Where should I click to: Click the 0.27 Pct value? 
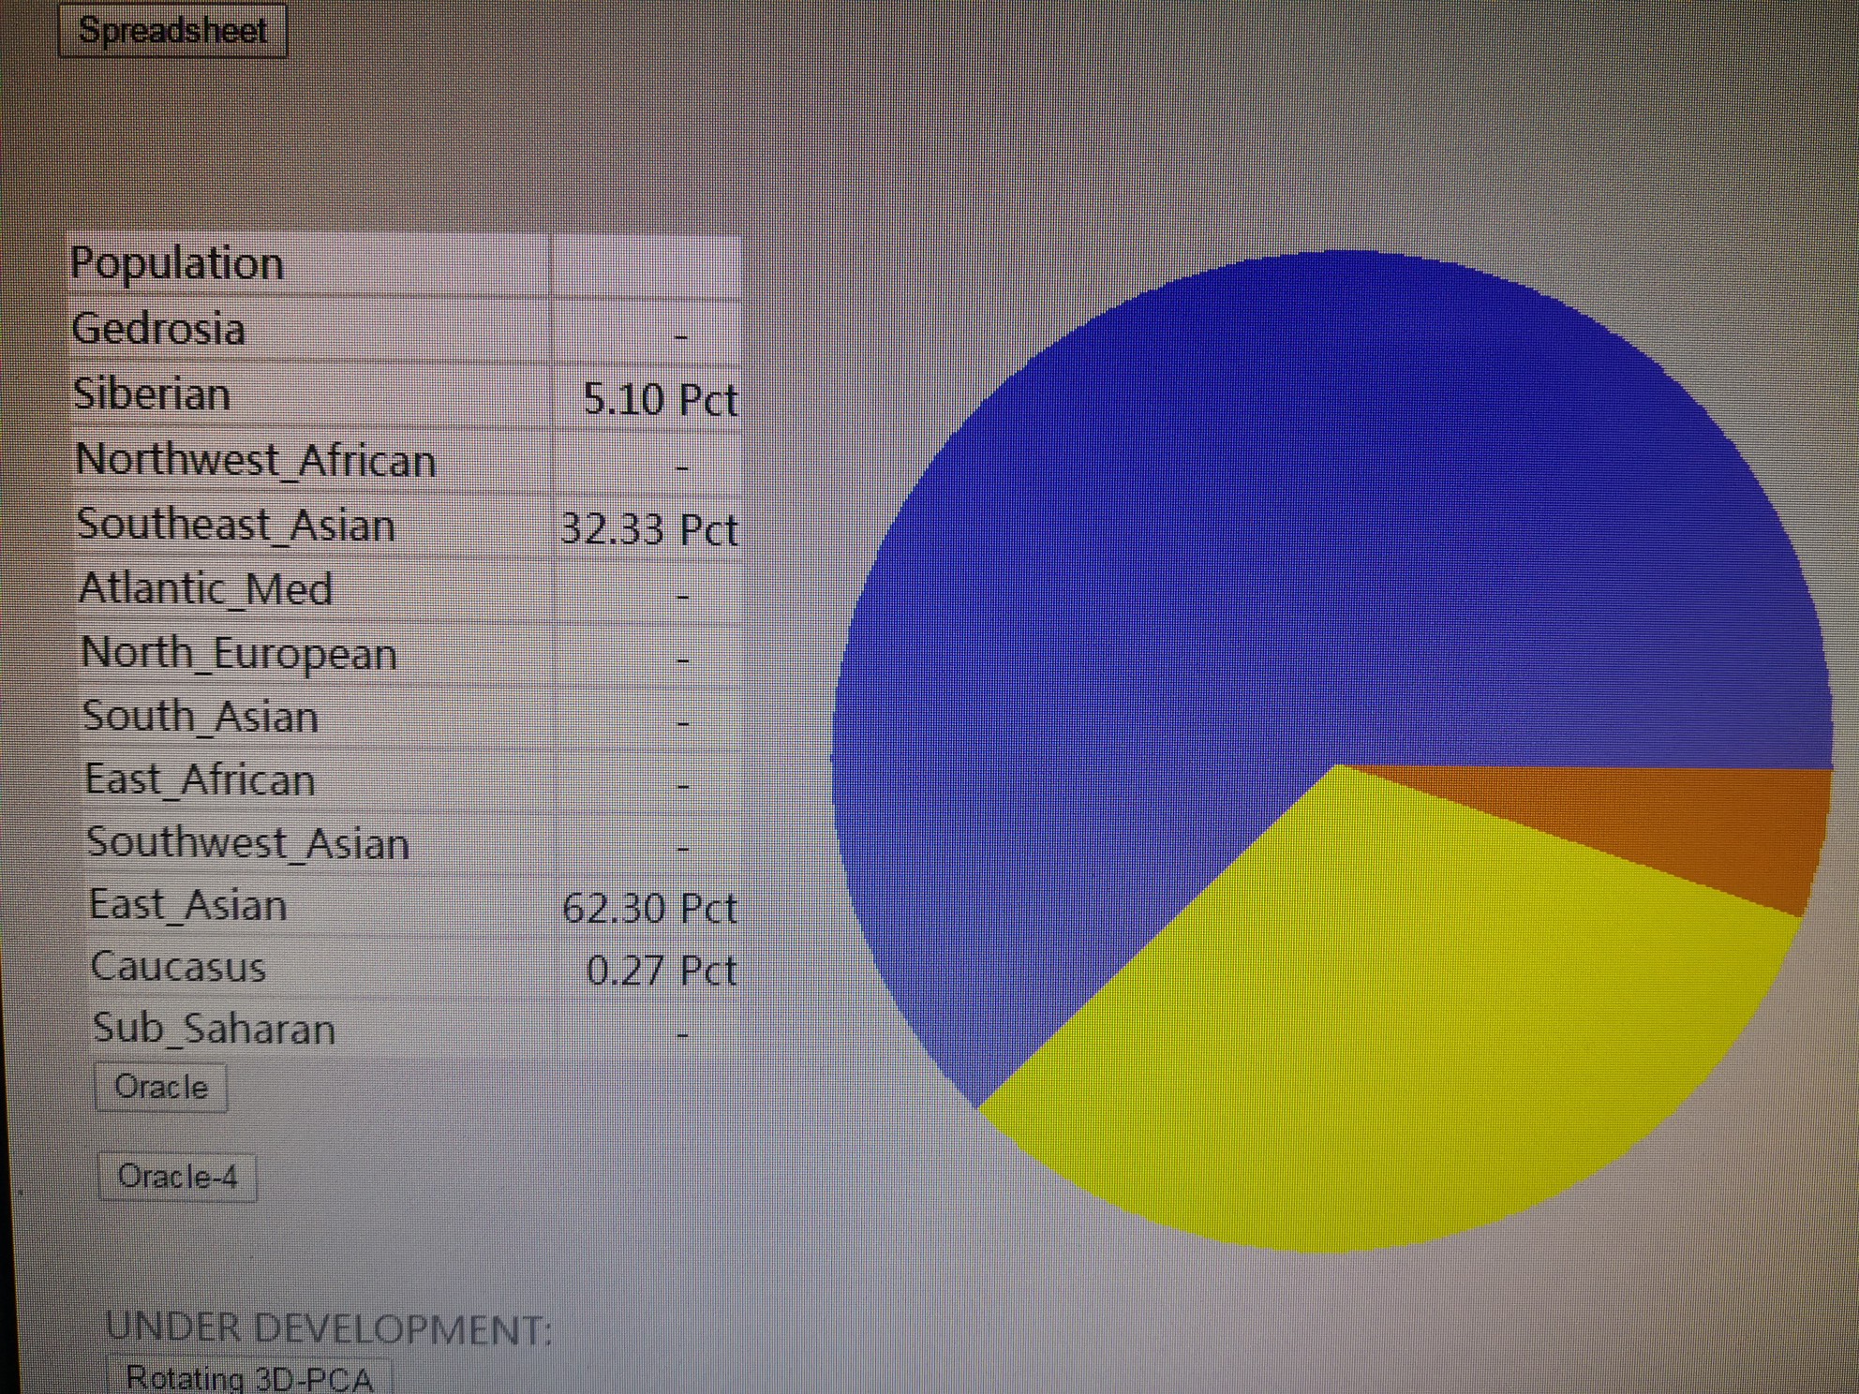pyautogui.click(x=662, y=971)
